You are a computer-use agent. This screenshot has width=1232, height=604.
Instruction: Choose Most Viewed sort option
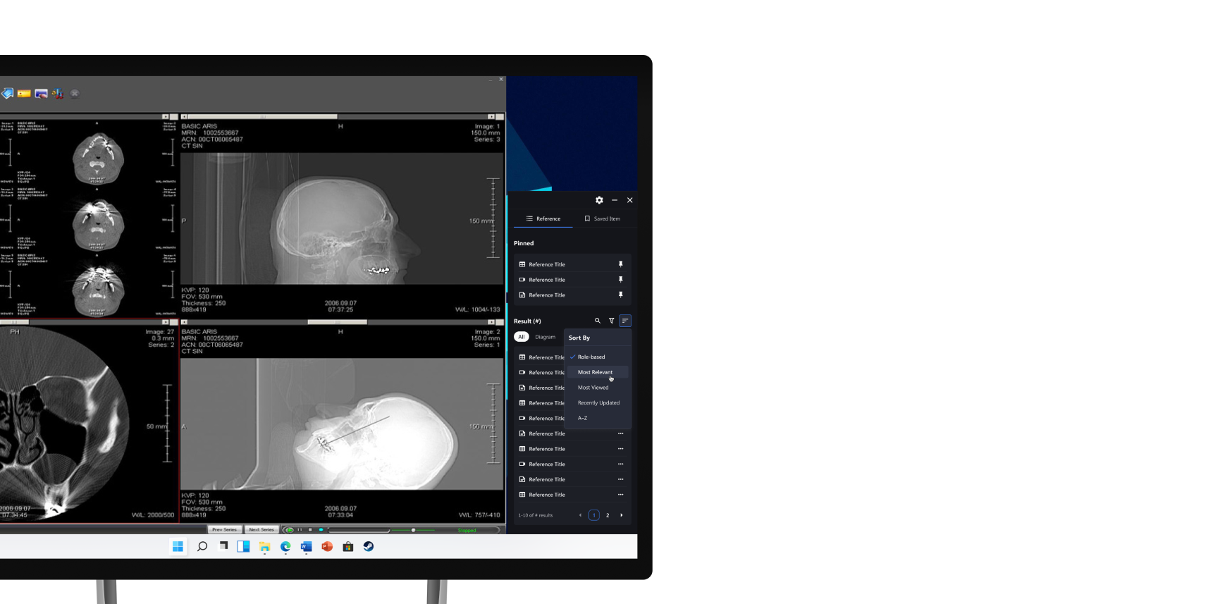(598, 388)
